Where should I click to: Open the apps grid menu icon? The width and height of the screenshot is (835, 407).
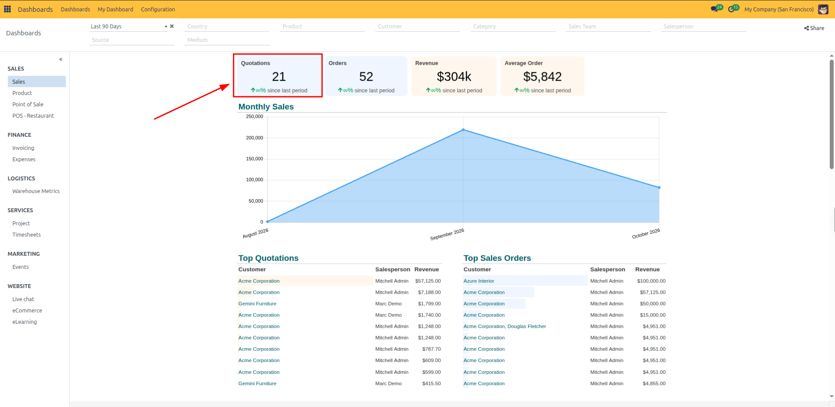point(7,9)
